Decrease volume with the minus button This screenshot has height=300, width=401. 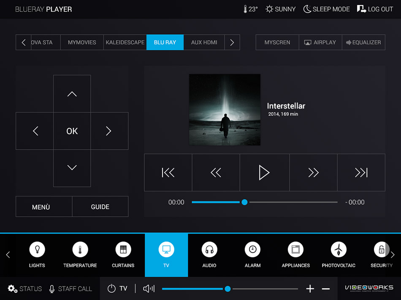[x=325, y=289]
